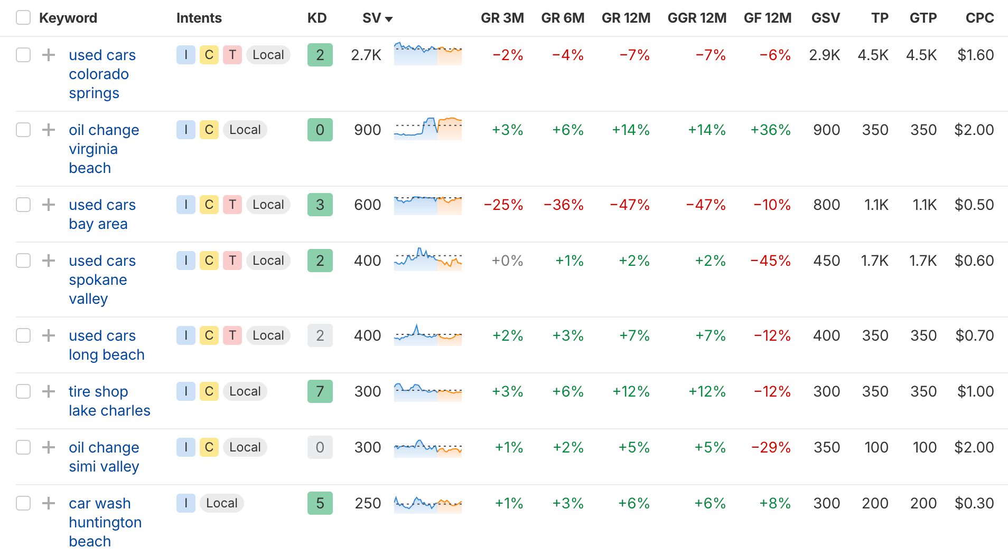Click the Informational intent badge for car wash huntington beach

click(x=186, y=503)
